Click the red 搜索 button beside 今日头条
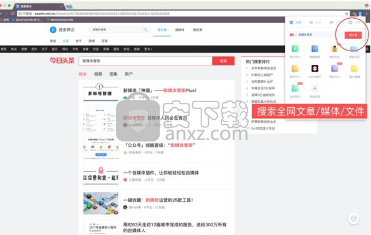 pyautogui.click(x=223, y=60)
